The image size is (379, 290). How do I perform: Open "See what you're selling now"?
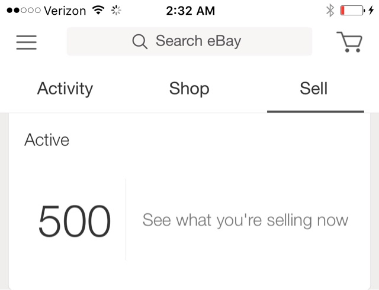(x=245, y=220)
